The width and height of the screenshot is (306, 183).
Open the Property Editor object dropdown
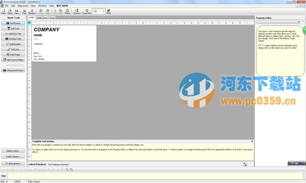(278, 22)
